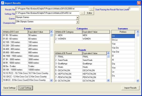Select event row 04.400 - 400 meters

click(26, 49)
